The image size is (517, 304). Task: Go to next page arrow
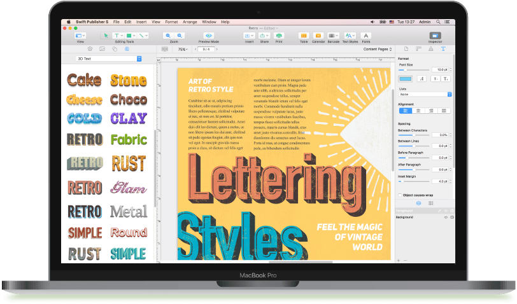pyautogui.click(x=216, y=49)
